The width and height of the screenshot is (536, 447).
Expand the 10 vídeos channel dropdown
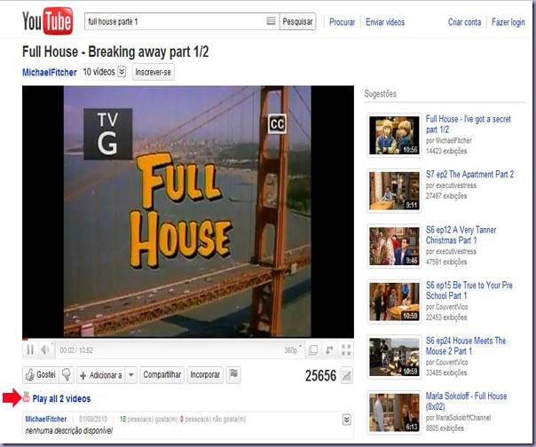pyautogui.click(x=122, y=72)
